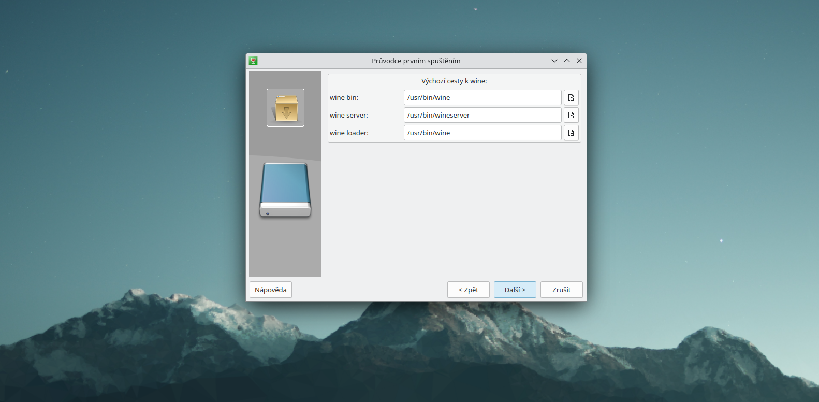Click the blue hard drive image
819x402 pixels.
click(285, 190)
